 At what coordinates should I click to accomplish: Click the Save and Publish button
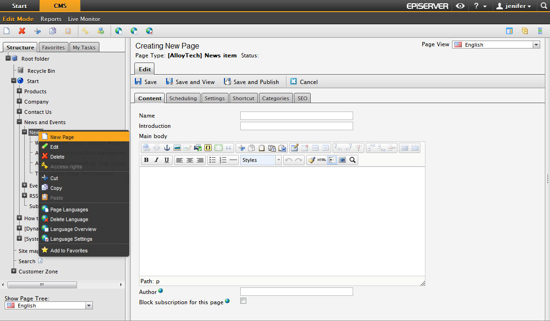[x=251, y=82]
